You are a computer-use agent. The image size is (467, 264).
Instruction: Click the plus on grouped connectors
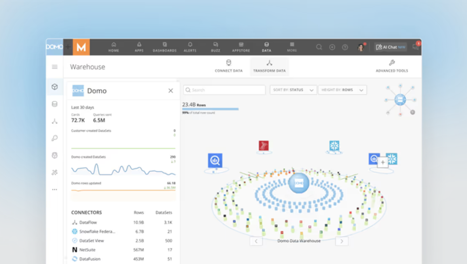click(383, 163)
